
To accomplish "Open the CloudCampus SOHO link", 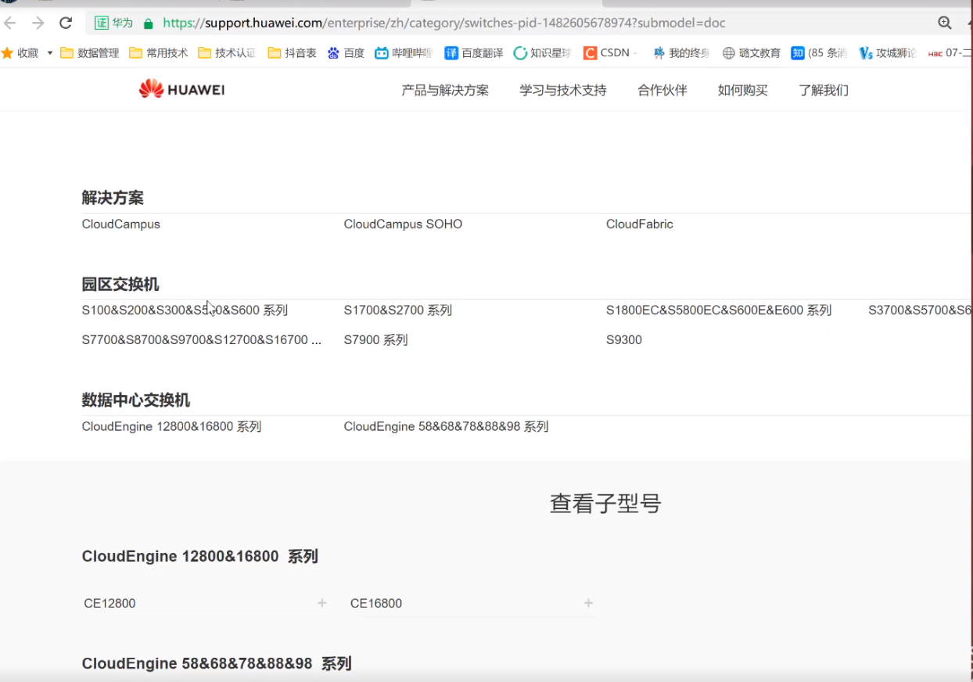I will (403, 224).
